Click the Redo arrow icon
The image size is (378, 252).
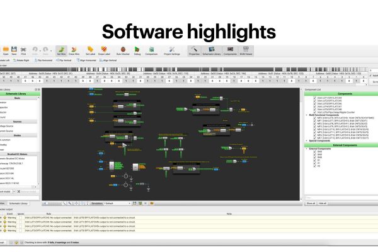[45, 50]
